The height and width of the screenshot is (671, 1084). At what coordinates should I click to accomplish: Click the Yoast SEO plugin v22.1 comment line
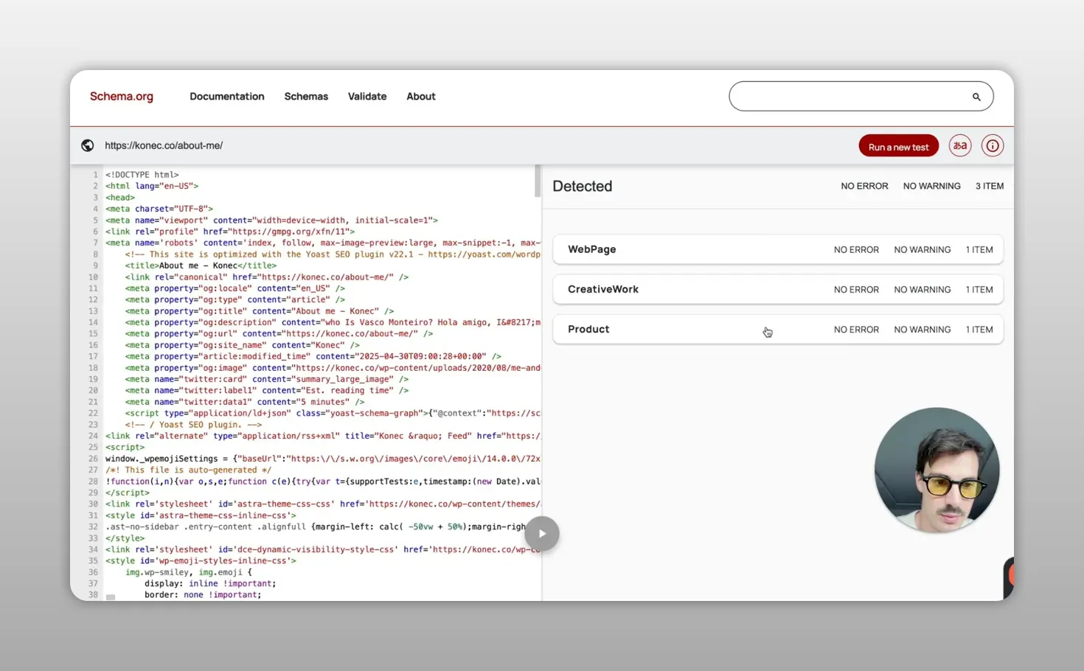coord(333,254)
